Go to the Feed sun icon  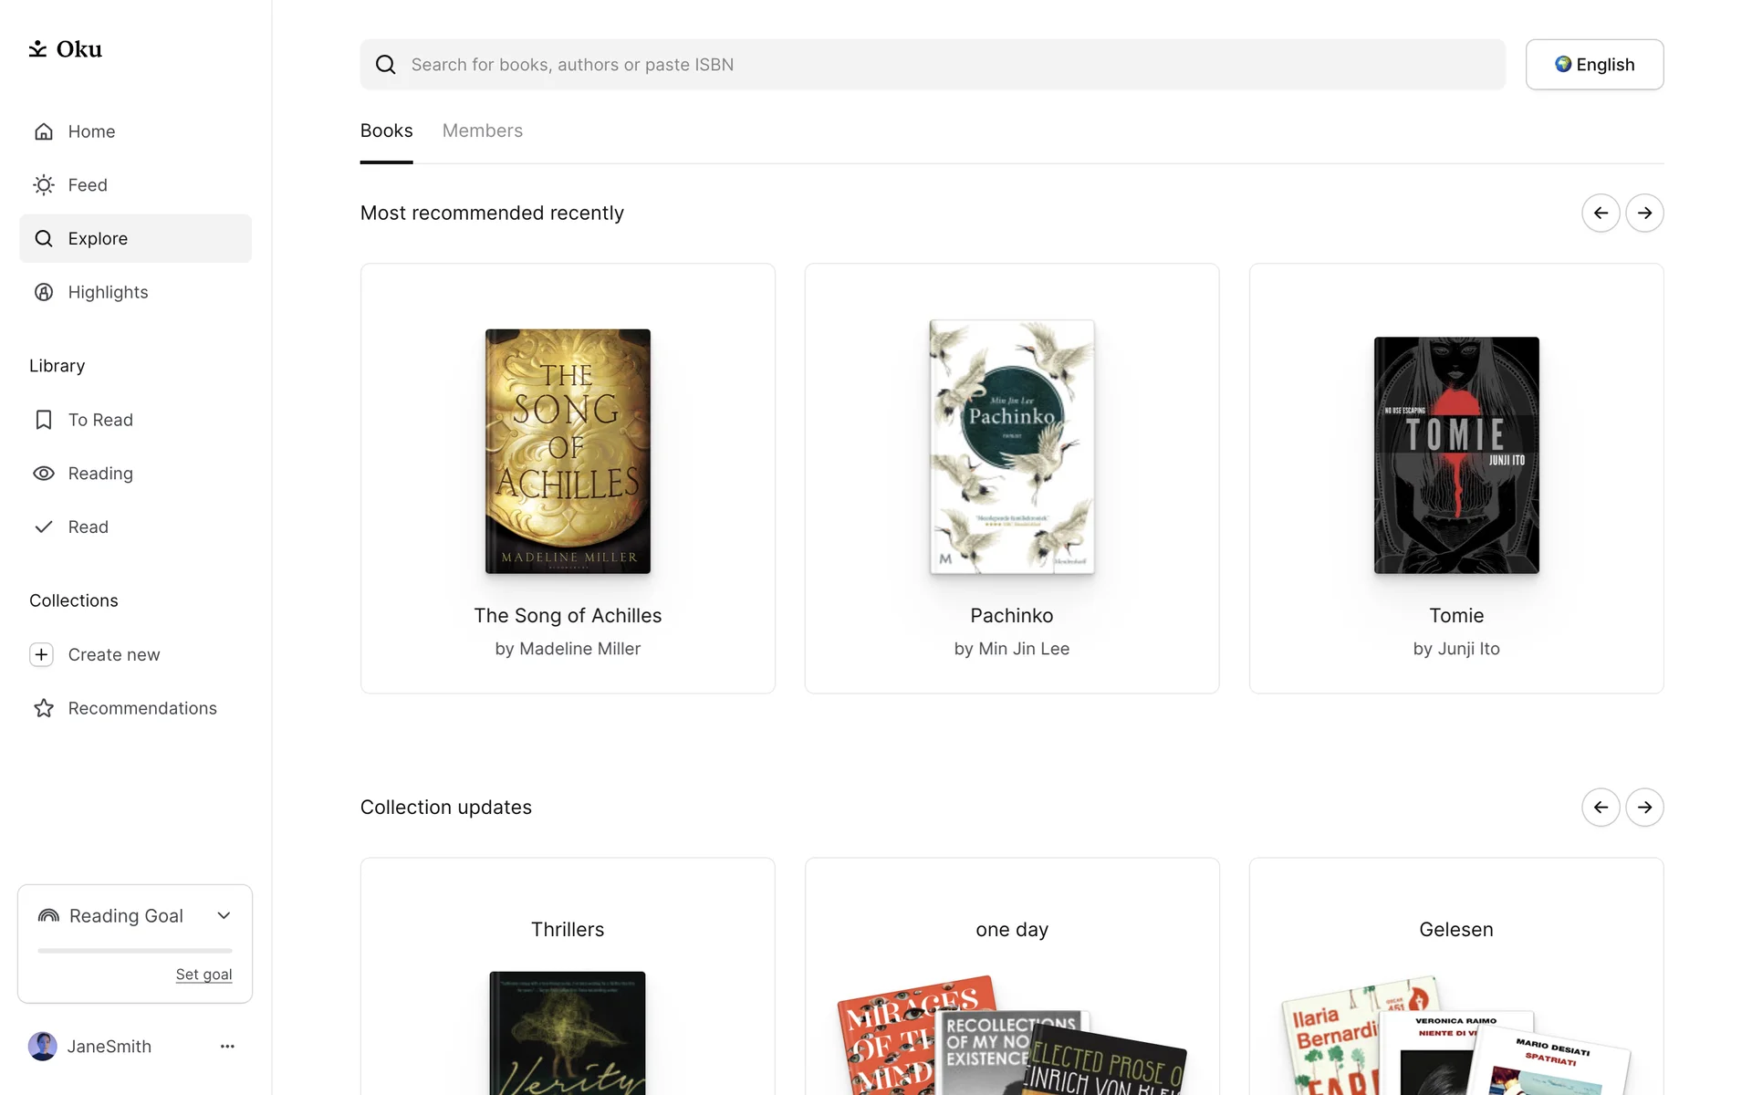44,185
